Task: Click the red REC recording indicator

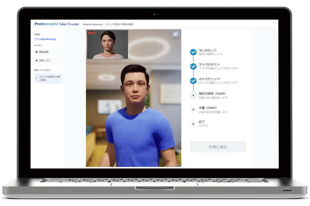Action: [92, 33]
